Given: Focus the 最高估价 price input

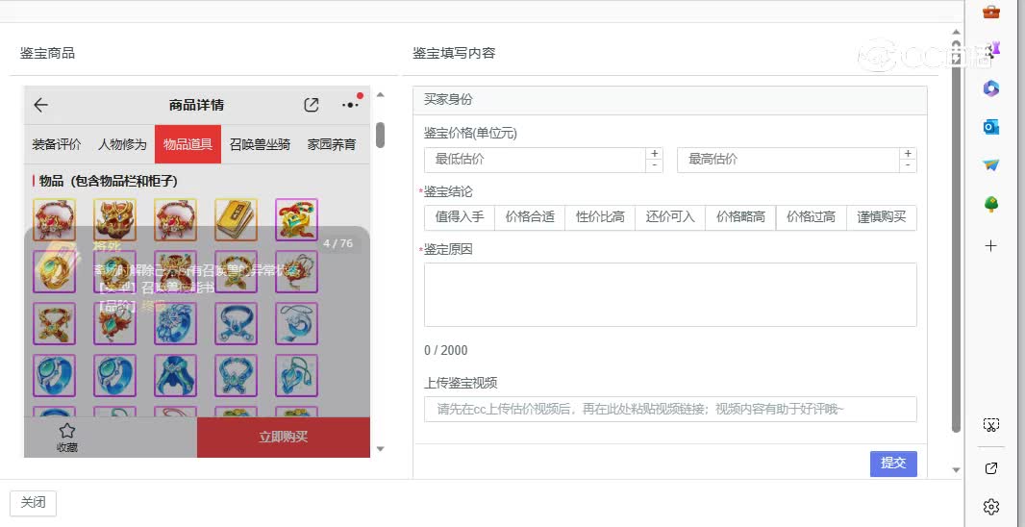Looking at the screenshot, I should (787, 161).
